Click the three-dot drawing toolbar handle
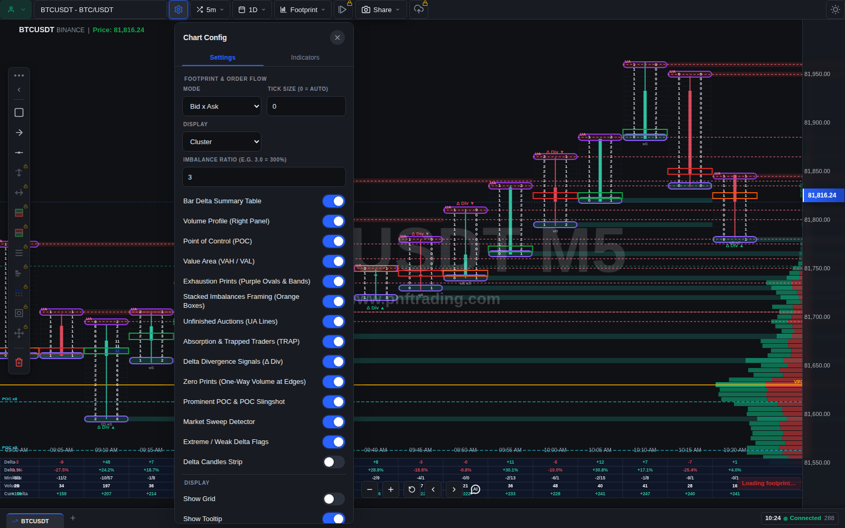Image resolution: width=845 pixels, height=528 pixels. (x=19, y=76)
